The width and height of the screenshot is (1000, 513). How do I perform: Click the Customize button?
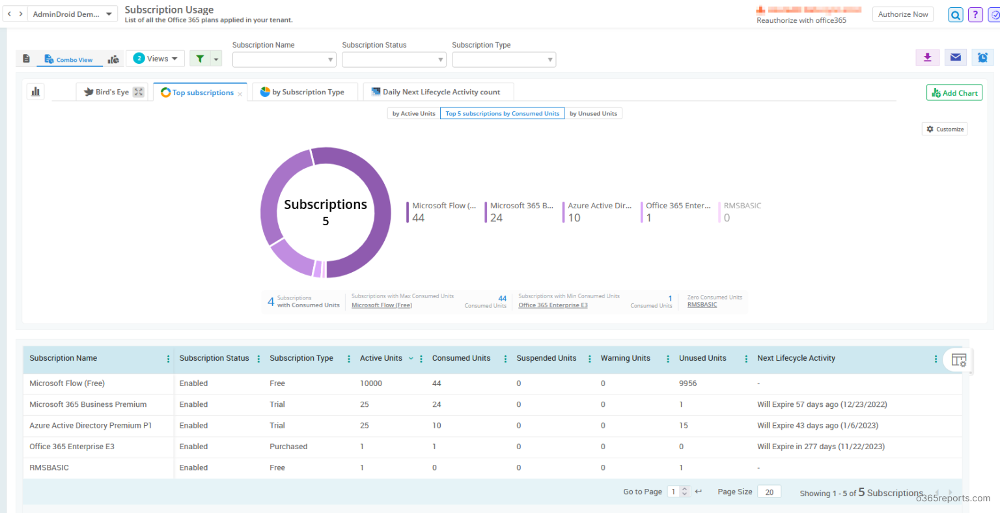click(945, 129)
